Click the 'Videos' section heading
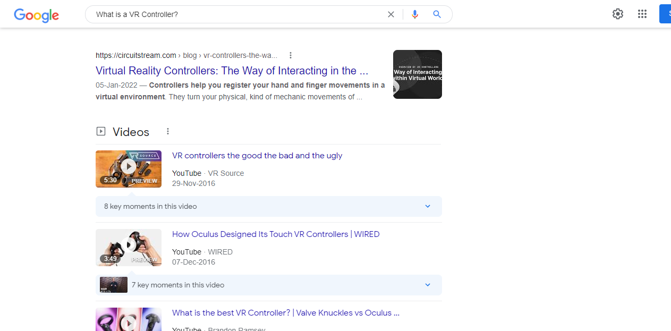This screenshot has height=331, width=671. coord(131,132)
